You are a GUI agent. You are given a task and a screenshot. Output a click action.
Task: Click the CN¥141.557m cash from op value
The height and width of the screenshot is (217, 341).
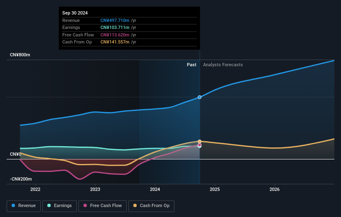pos(115,42)
